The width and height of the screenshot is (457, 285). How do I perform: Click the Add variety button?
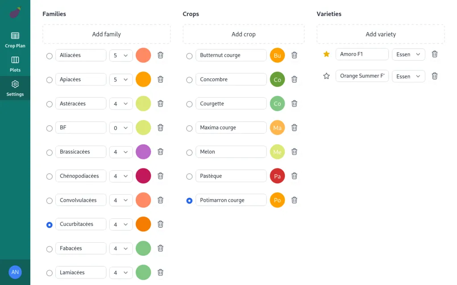tap(381, 34)
